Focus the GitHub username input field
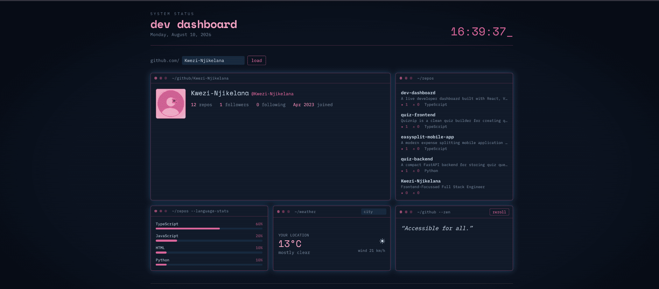Screen dimensions: 659x289 pos(213,61)
